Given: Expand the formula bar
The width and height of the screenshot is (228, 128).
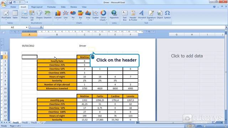Looking at the screenshot, I should tap(227, 27).
